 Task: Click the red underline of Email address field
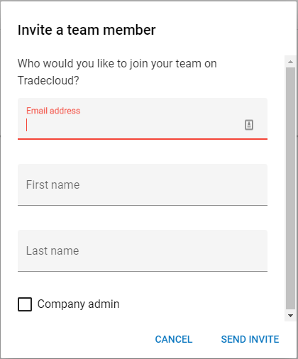coord(143,139)
